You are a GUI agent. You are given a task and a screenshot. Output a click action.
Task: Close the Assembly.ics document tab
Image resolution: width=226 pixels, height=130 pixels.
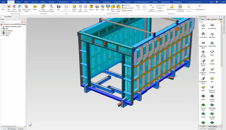click(x=14, y=17)
